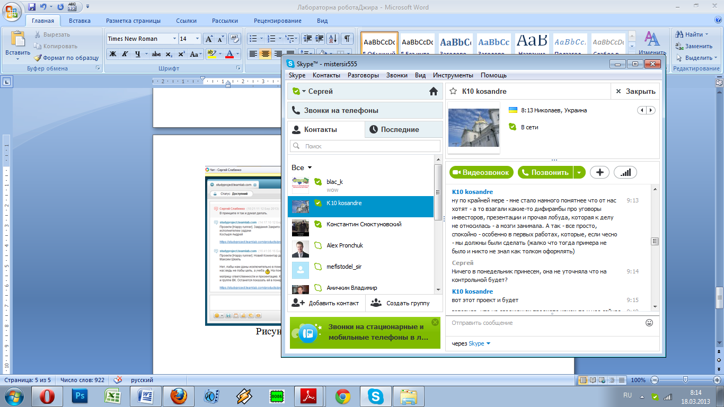Open the Инструменты menu in Skype

[453, 75]
